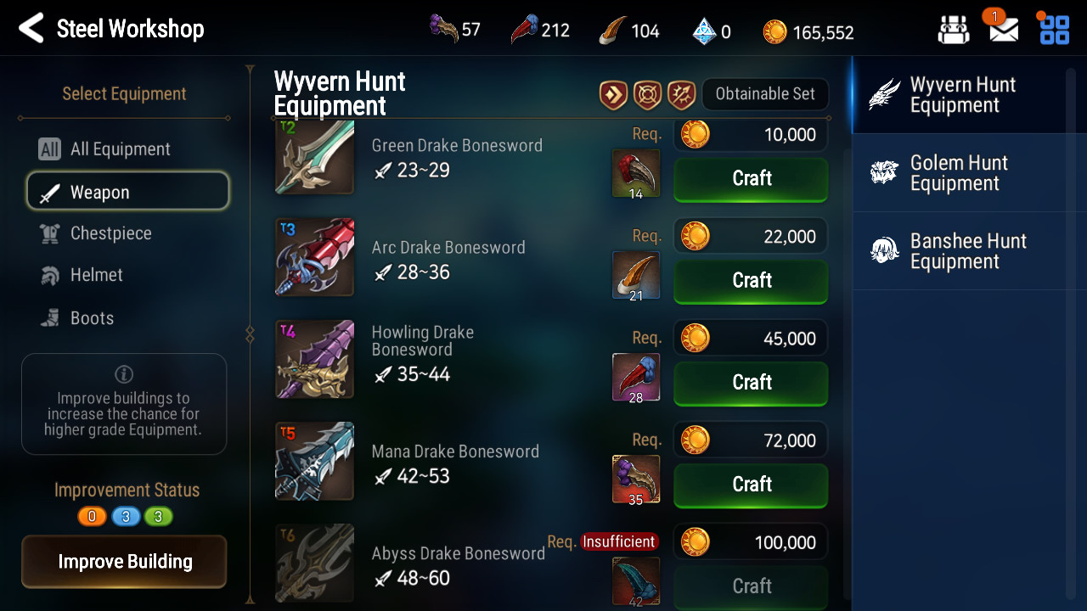Tap the purple claw material requiring 35
1087x611 pixels.
click(x=636, y=479)
